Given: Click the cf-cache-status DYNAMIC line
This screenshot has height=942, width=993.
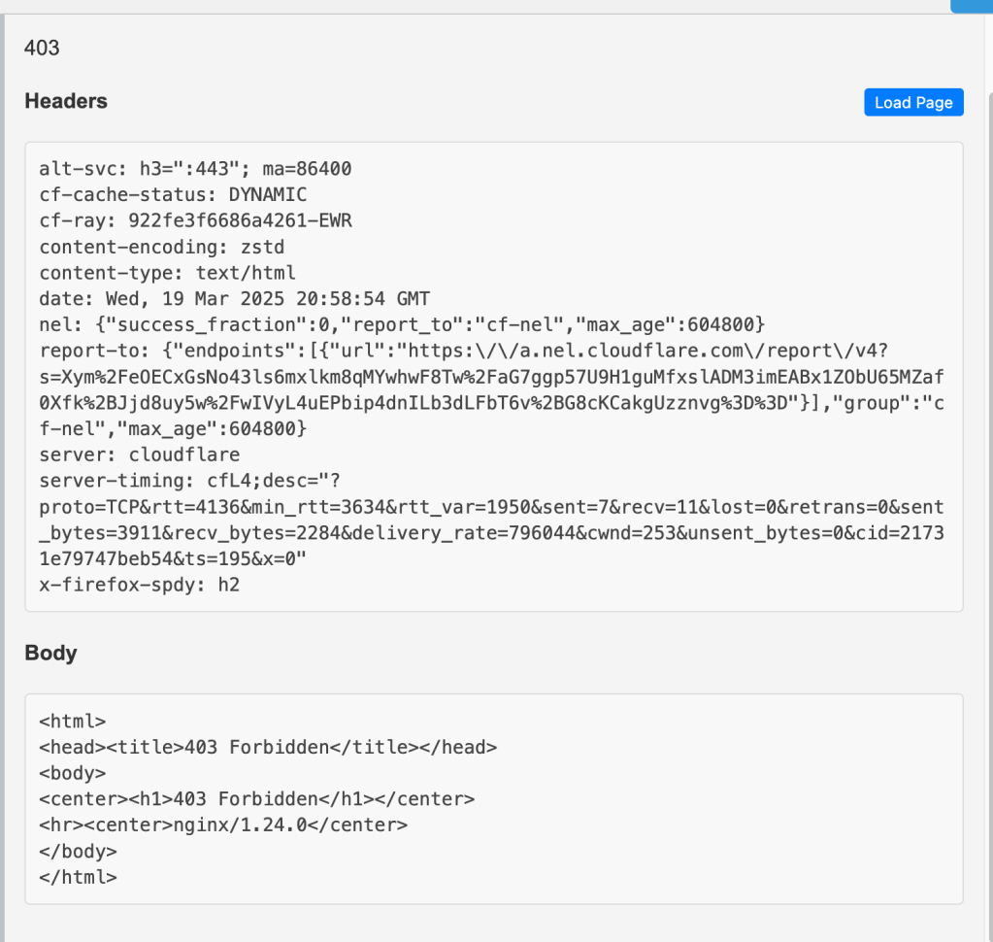Looking at the screenshot, I should (x=173, y=195).
